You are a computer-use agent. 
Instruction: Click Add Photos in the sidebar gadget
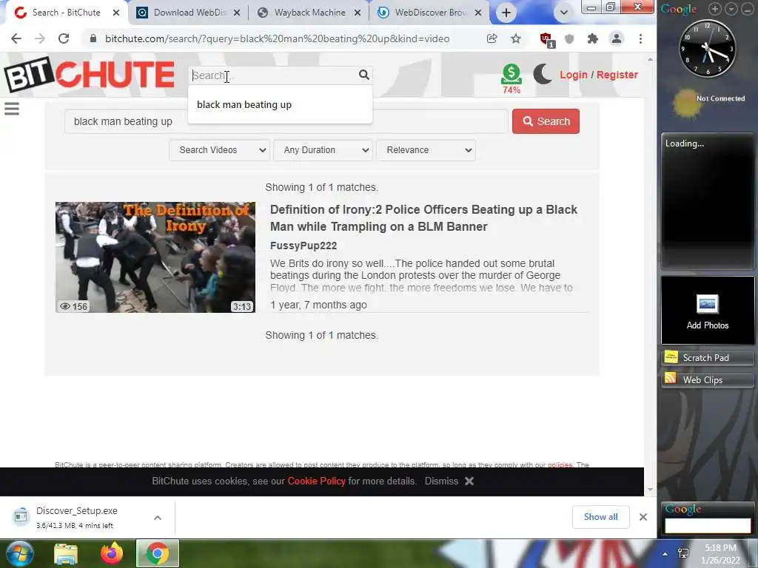point(707,311)
